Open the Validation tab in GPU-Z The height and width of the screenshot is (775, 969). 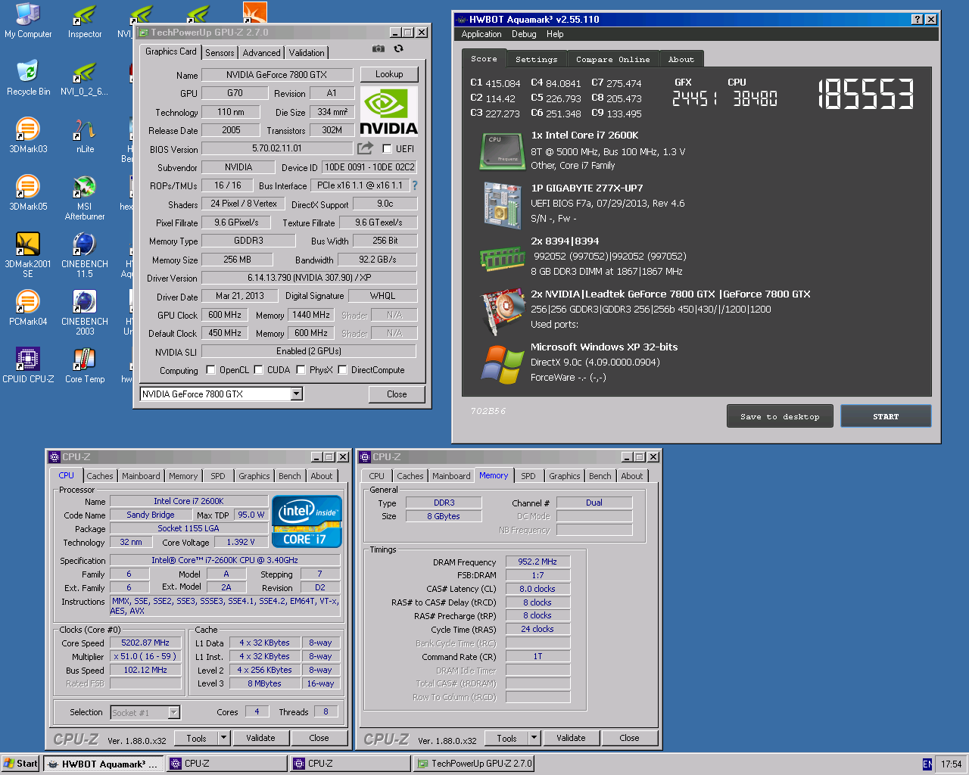coord(307,53)
